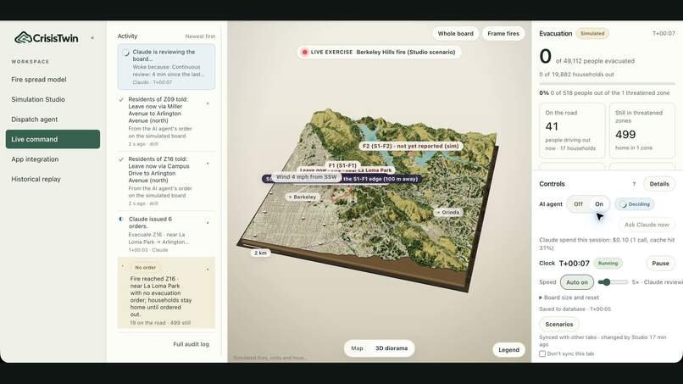
Task: Adjust the simulation Speed slider
Action: click(x=613, y=282)
